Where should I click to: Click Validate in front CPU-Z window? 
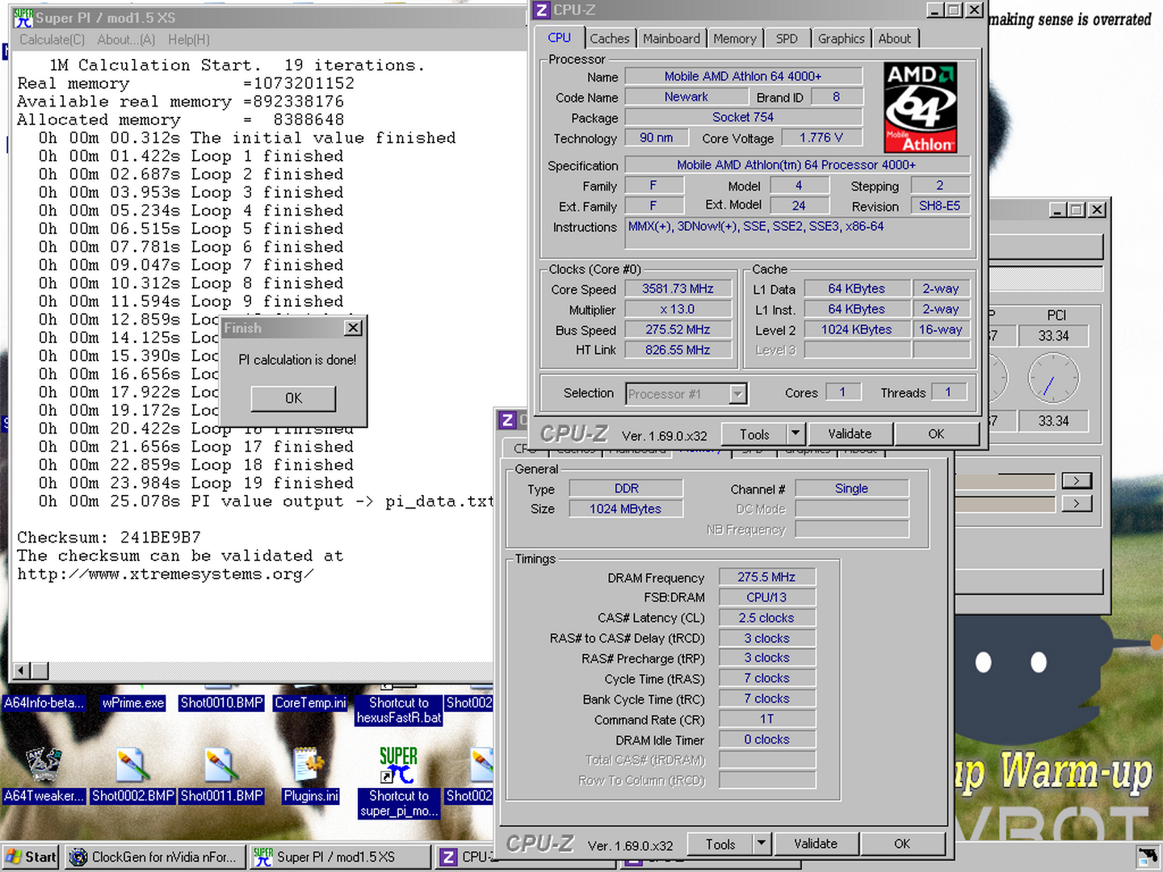[850, 434]
